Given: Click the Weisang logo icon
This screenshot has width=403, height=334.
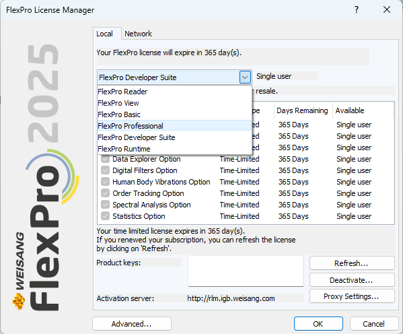Looking at the screenshot, I should coord(19,302).
